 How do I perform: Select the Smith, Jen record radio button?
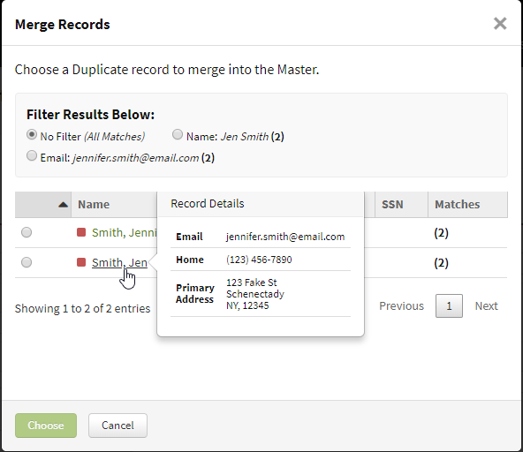point(27,262)
